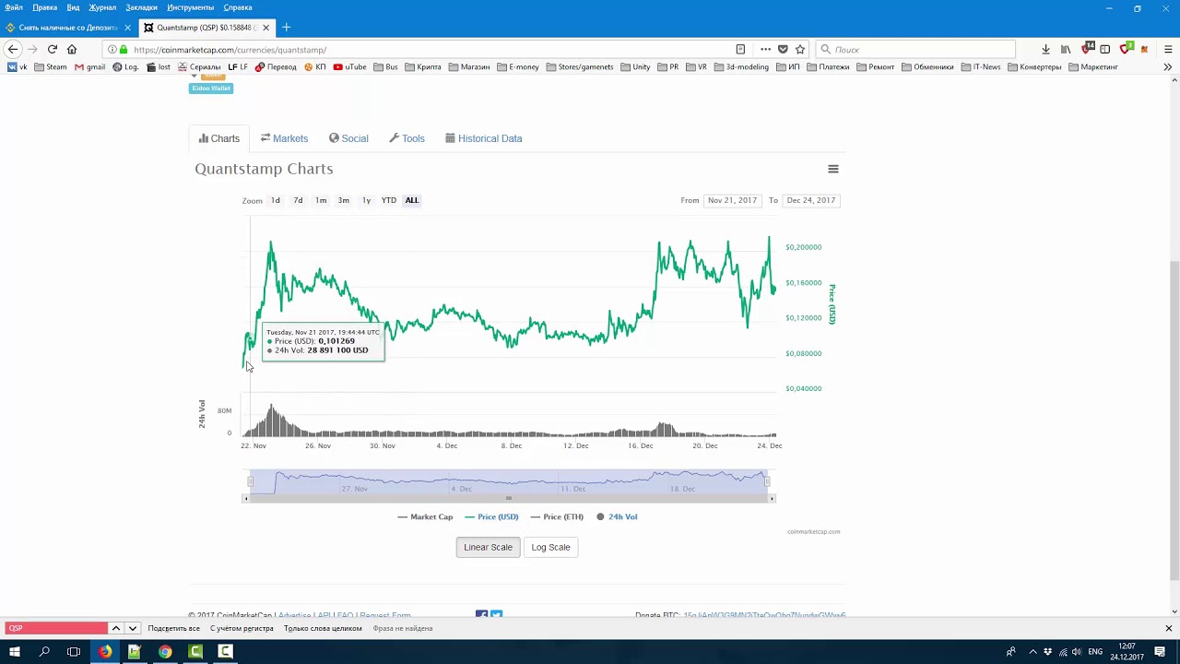Open the downloads panel
The width and height of the screenshot is (1180, 664).
1045,49
